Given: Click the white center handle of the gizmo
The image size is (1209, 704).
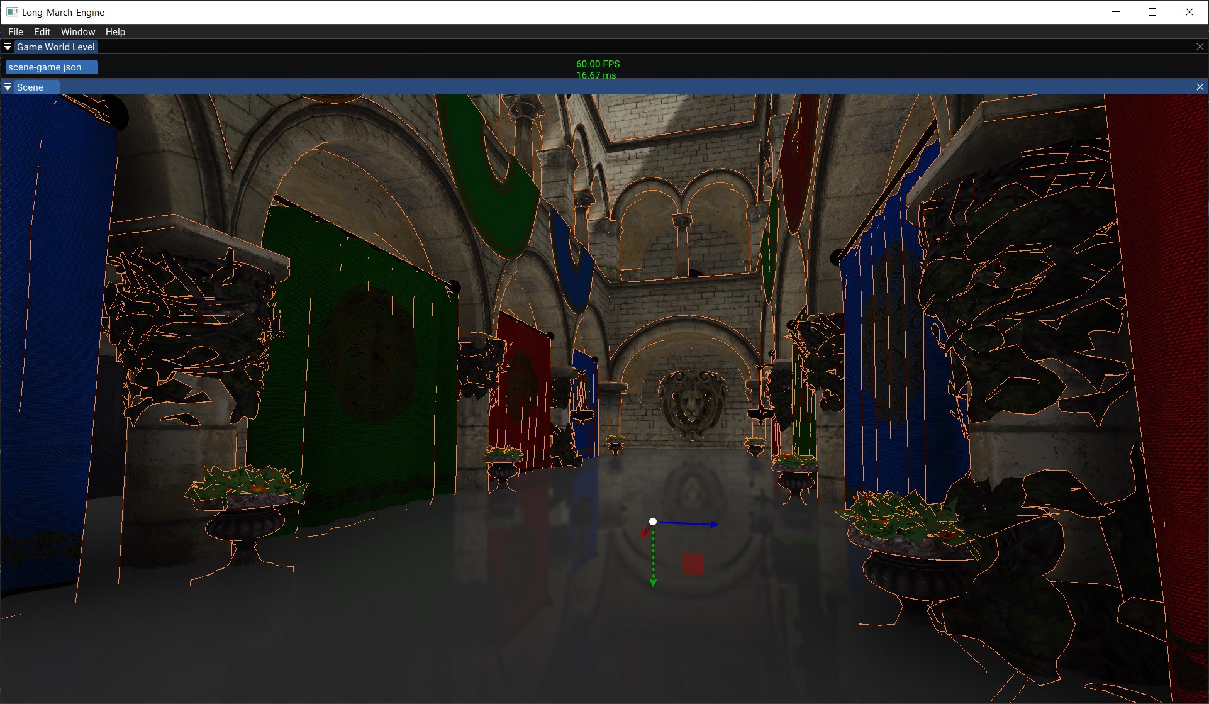Looking at the screenshot, I should (653, 522).
